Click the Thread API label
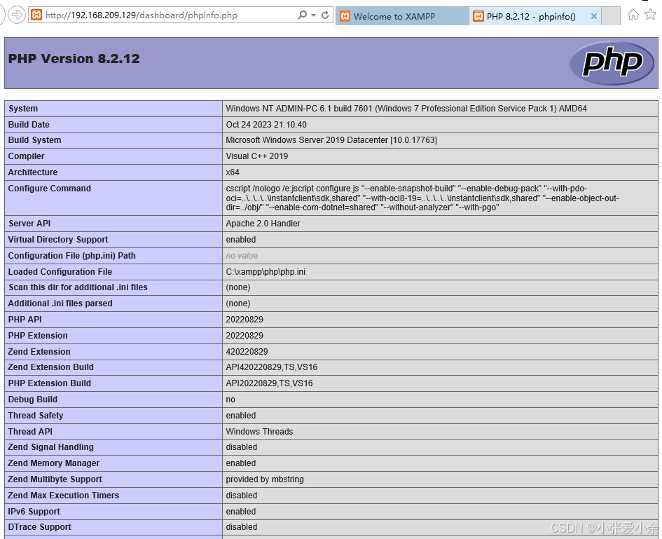The width and height of the screenshot is (662, 539). 30,431
